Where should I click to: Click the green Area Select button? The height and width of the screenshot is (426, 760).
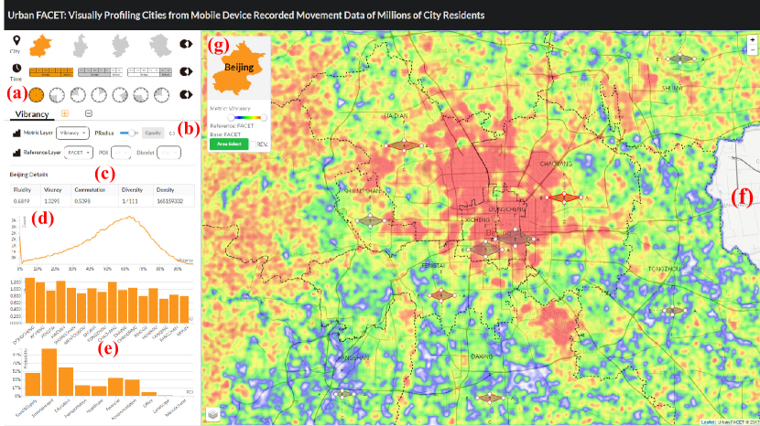pos(229,144)
